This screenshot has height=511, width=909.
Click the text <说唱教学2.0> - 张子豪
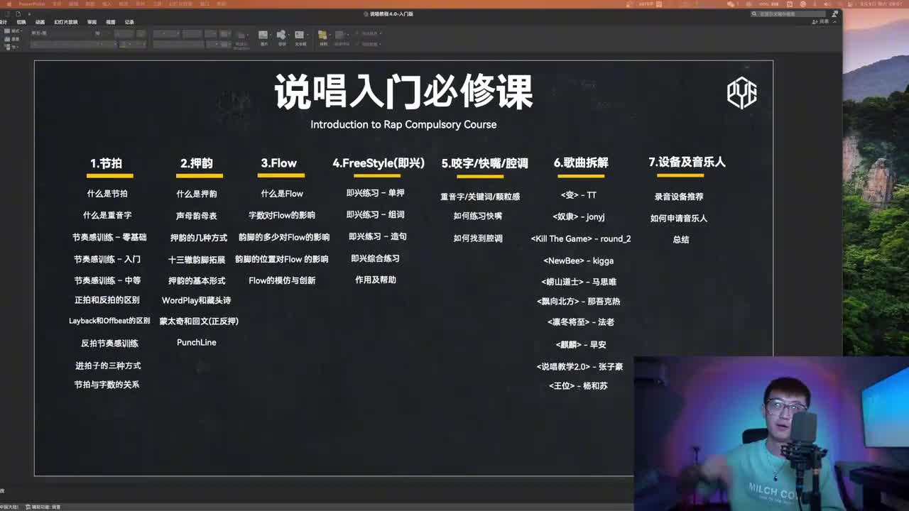click(x=579, y=367)
